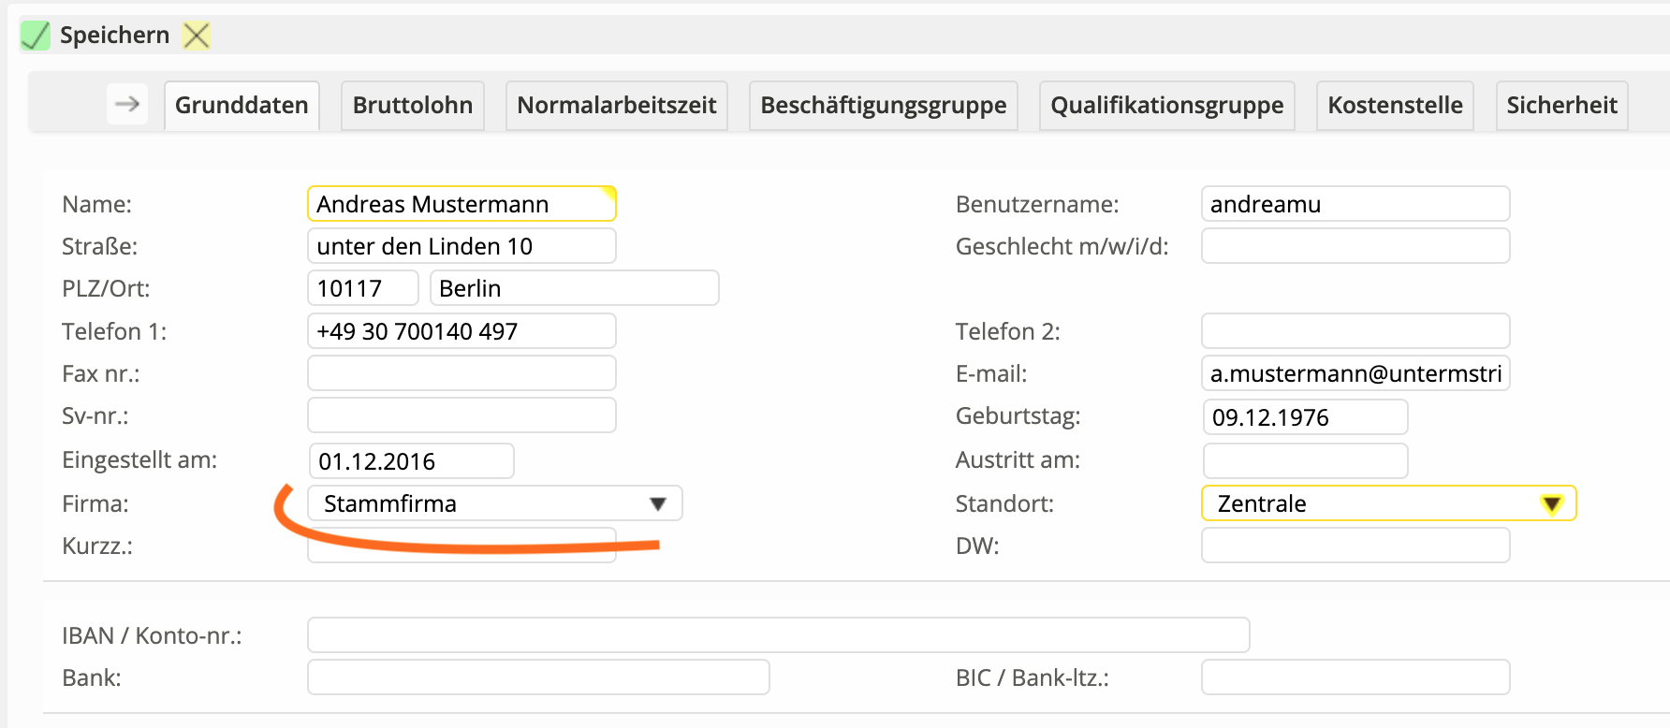Click the green checkmark save icon
1670x728 pixels.
36,36
